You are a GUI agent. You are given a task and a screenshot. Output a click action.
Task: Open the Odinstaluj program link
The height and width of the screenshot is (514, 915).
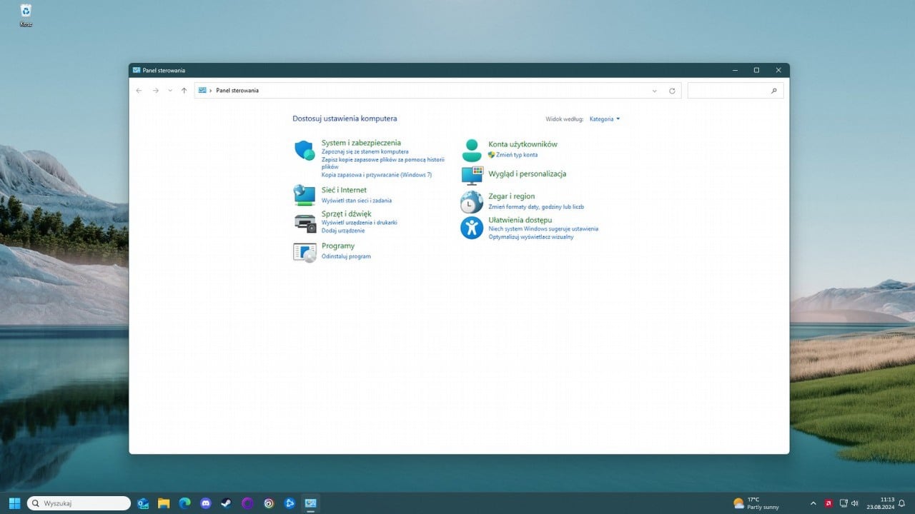[x=346, y=256]
